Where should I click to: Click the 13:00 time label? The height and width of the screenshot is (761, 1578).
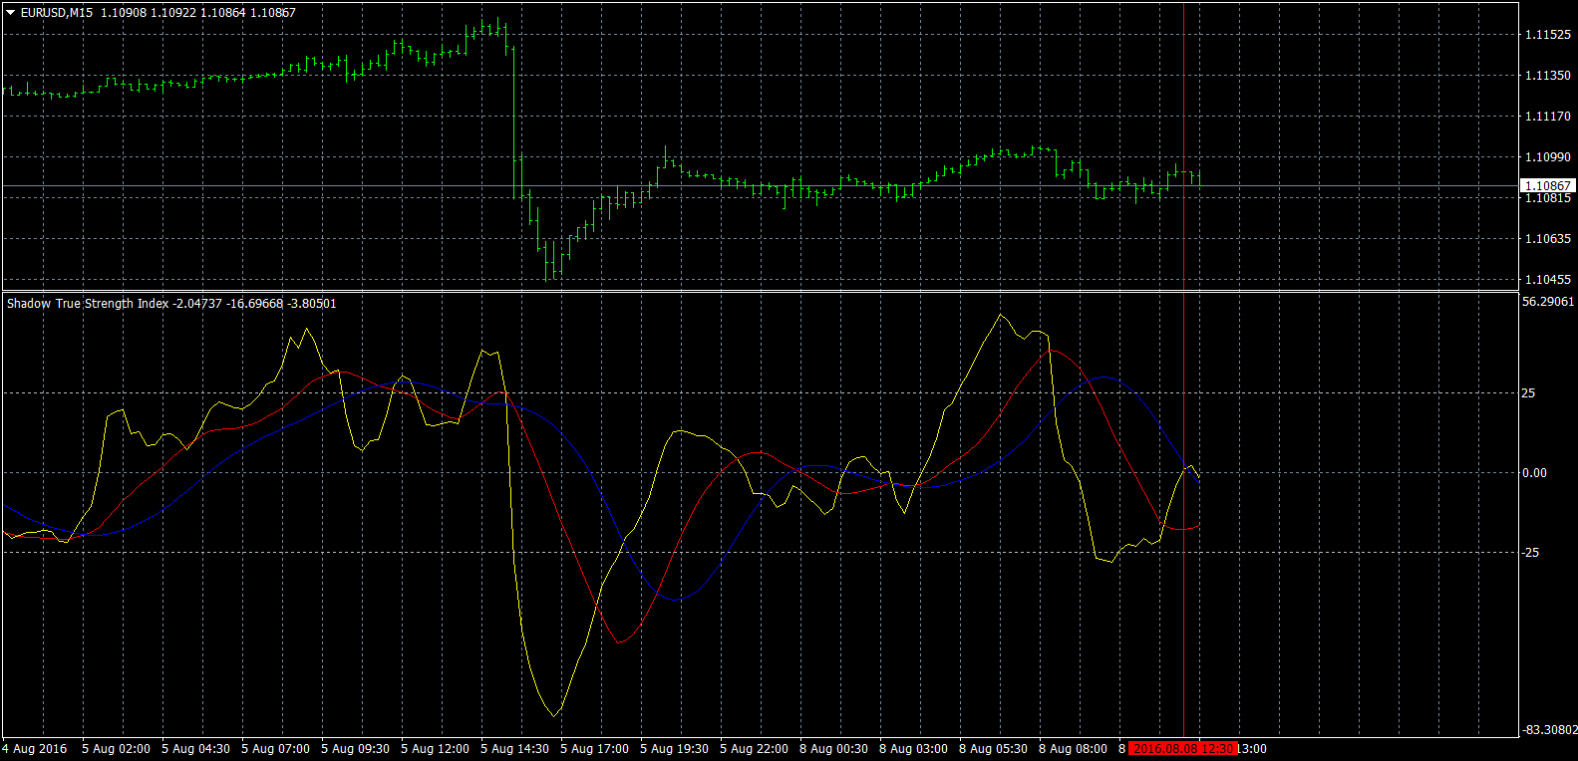[x=1252, y=749]
